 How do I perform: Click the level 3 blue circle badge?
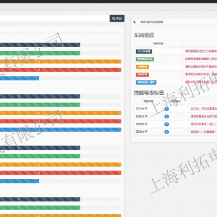point(167,124)
